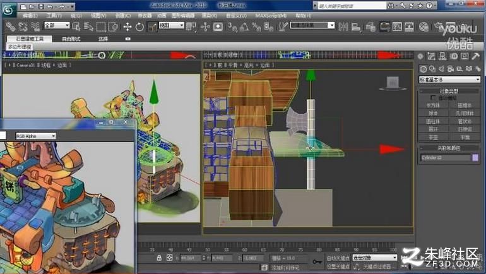The width and height of the screenshot is (486, 274).
Task: Click the Polygon Modeling panel button (多边形建模)
Action: point(20,47)
